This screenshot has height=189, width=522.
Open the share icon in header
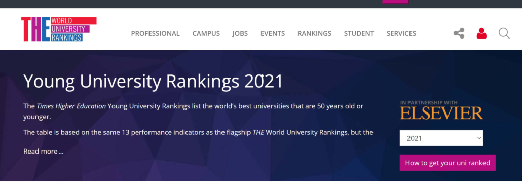coord(459,33)
